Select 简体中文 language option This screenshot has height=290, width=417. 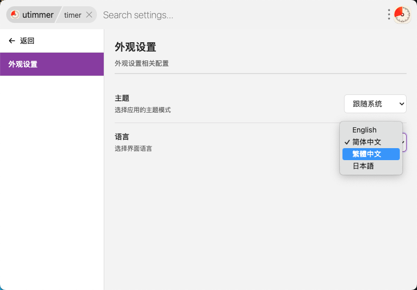[367, 142]
